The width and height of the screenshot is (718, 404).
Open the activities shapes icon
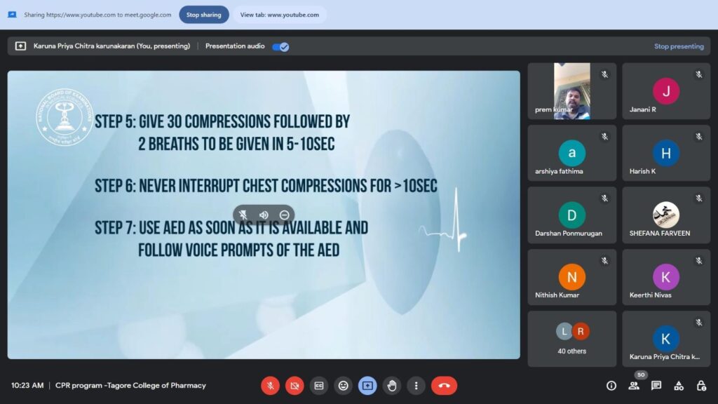(x=679, y=386)
